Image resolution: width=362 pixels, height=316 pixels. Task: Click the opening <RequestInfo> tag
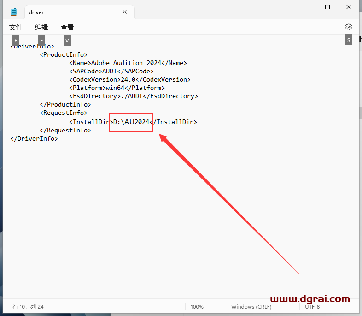click(64, 113)
